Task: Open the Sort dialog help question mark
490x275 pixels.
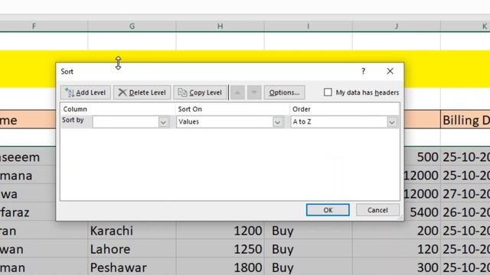Action: tap(363, 71)
